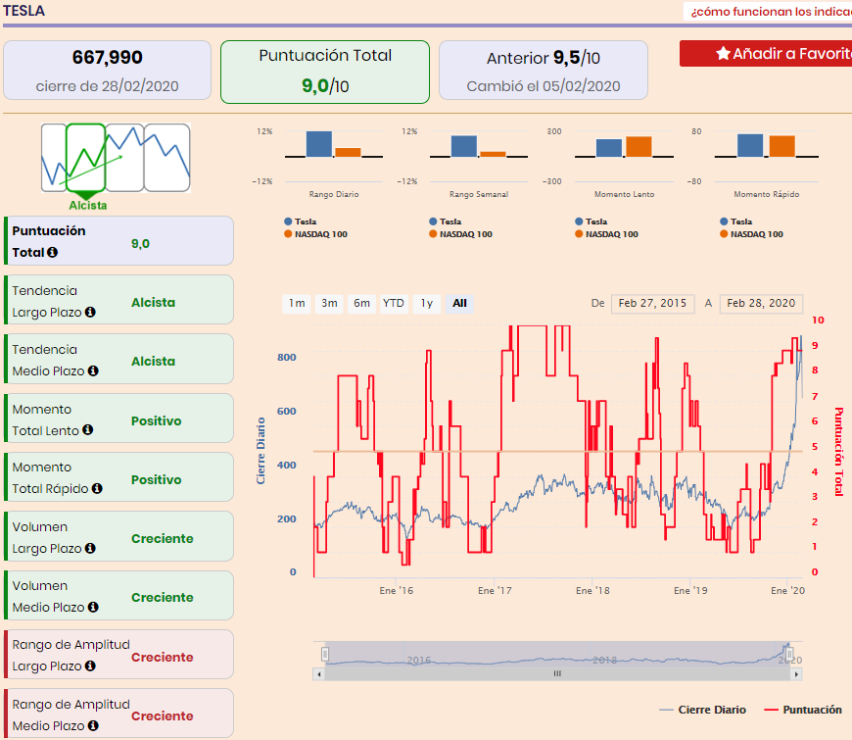This screenshot has width=852, height=740.
Task: Click info icon for Tendencia Medio Plazo
Action: tap(93, 370)
